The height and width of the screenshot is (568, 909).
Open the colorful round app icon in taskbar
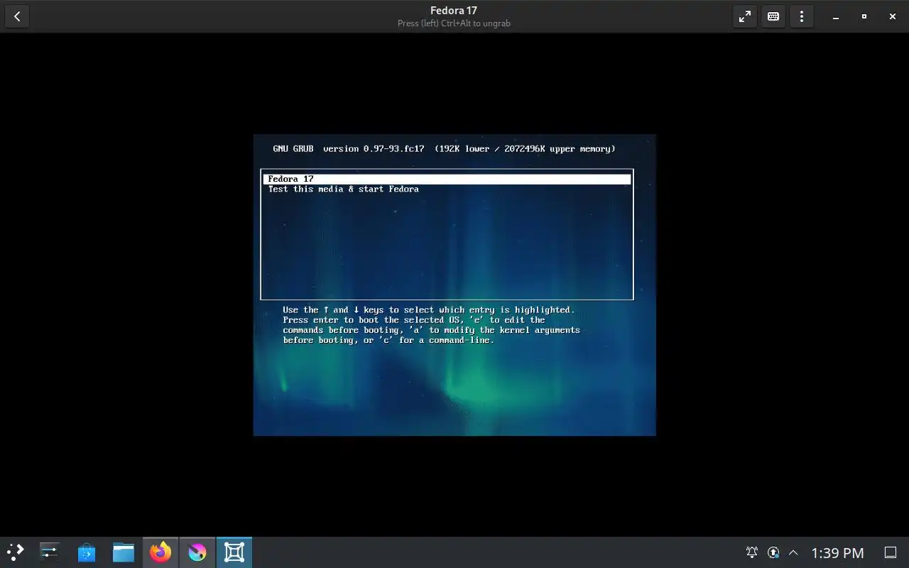click(x=197, y=552)
